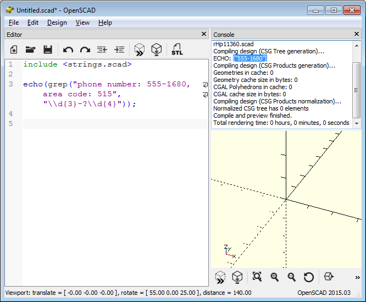Click the New file icon in editor toolbar
The width and height of the screenshot is (366, 302).
click(x=14, y=50)
